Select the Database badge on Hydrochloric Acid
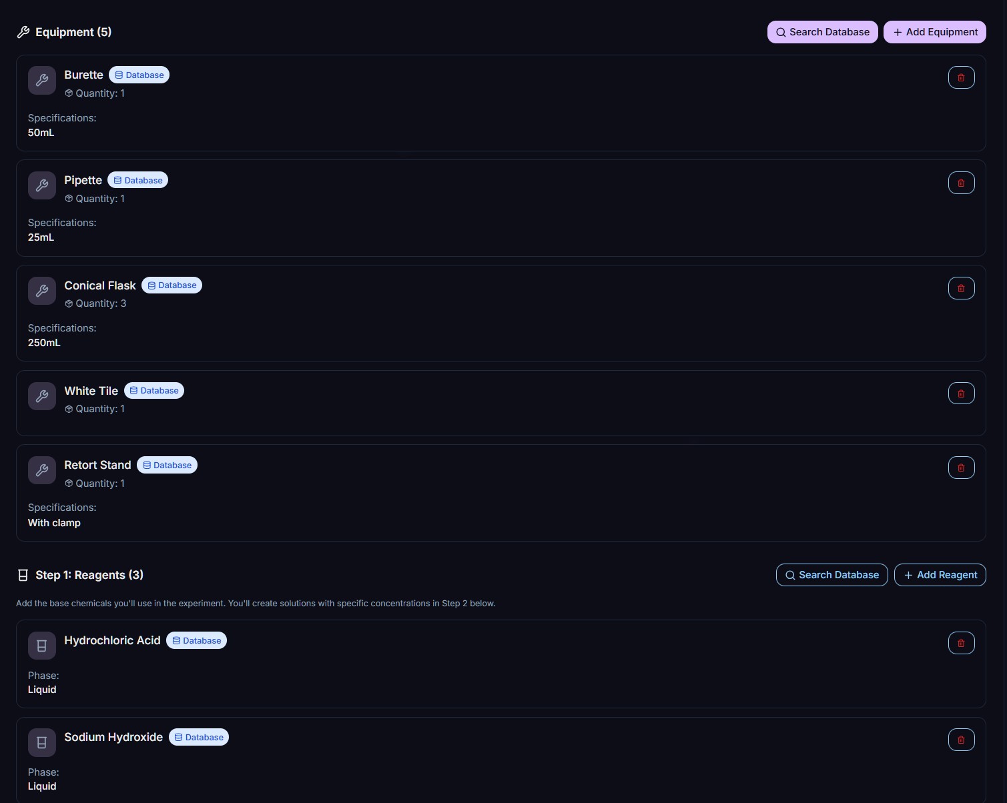 pyautogui.click(x=196, y=641)
